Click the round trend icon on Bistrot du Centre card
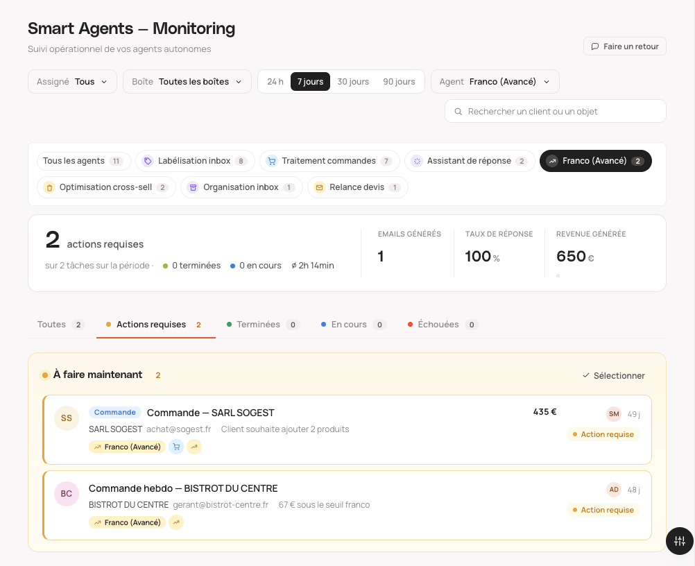 pos(176,522)
